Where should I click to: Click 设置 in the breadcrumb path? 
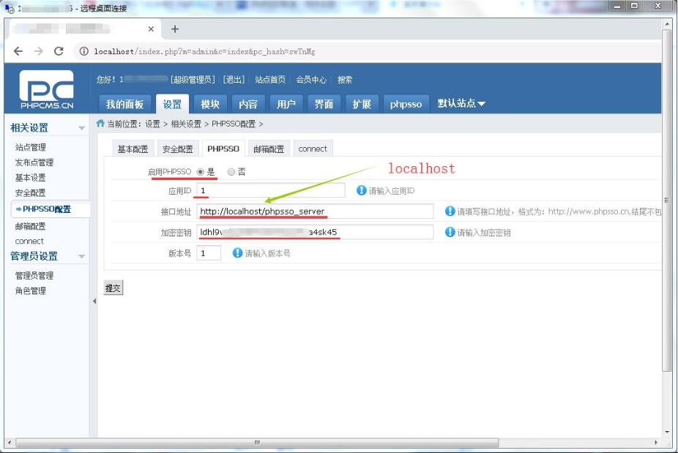tap(152, 124)
